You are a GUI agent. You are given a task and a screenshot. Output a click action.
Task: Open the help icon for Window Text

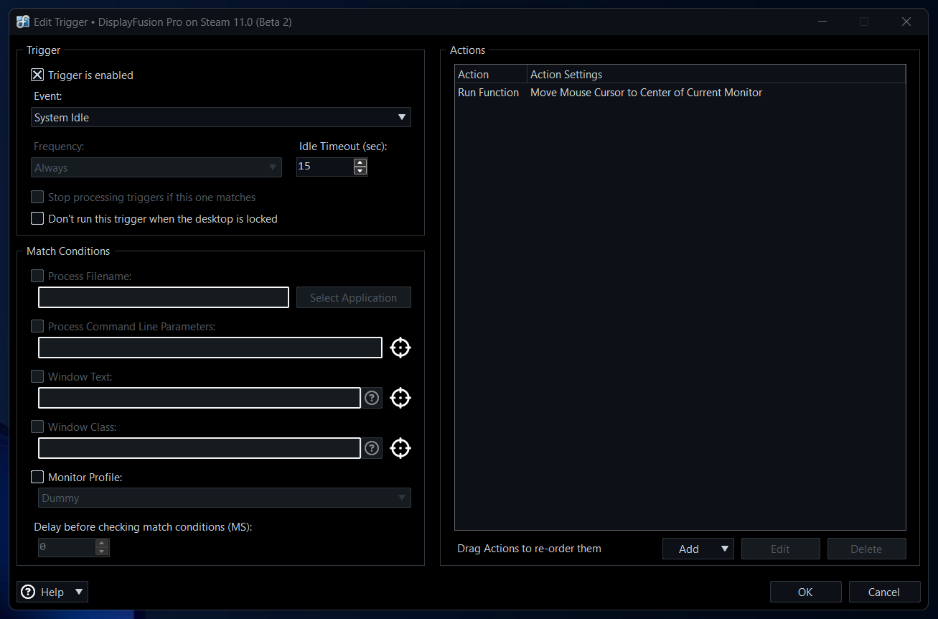click(x=372, y=398)
